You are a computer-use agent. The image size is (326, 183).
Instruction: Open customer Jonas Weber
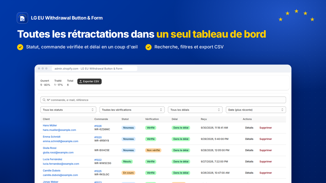(51, 182)
